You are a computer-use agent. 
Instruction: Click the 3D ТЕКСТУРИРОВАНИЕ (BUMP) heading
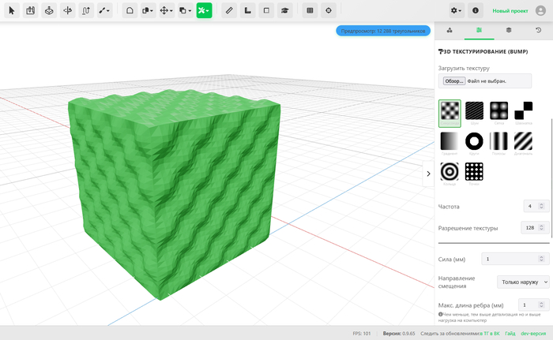coord(483,51)
